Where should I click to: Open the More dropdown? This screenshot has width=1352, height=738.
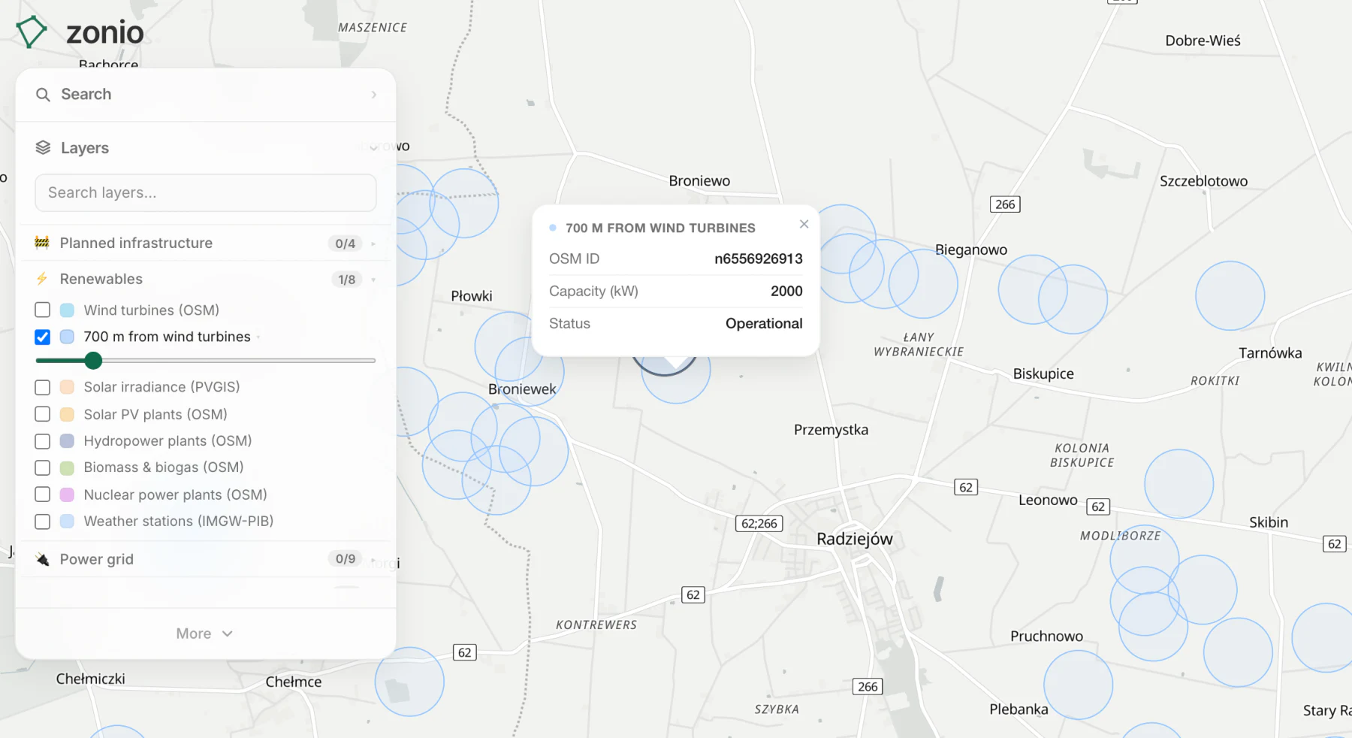point(205,634)
